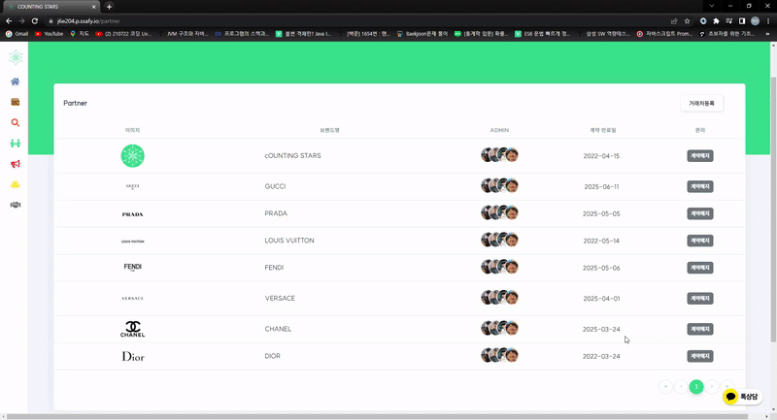Open the red megaphone sidebar icon

(15, 164)
